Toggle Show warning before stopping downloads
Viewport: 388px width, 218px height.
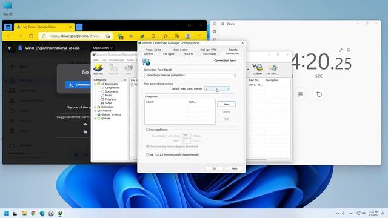(147, 147)
